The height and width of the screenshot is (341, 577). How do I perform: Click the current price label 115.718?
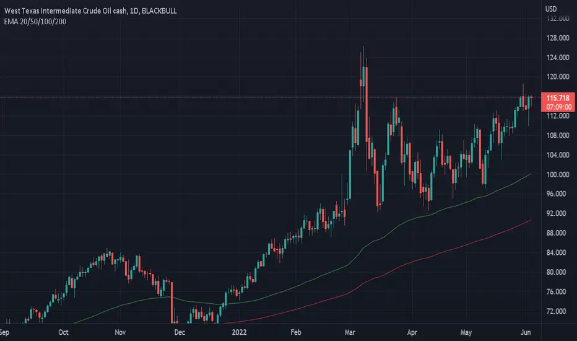558,98
